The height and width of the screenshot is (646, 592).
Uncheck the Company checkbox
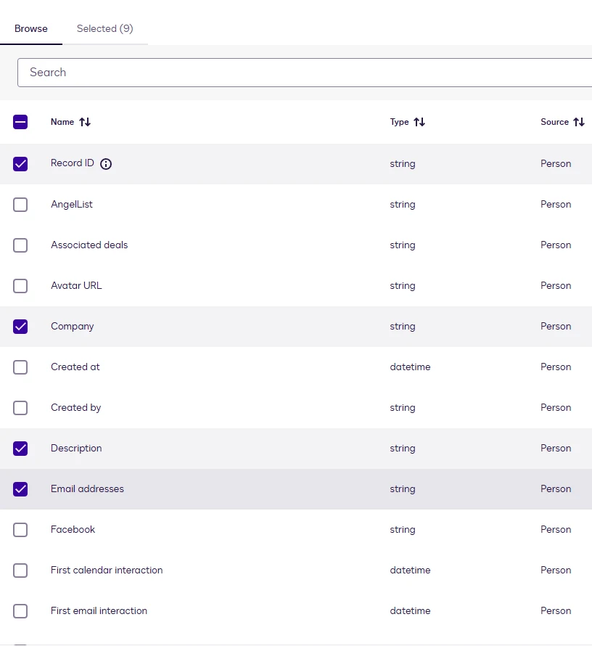tap(20, 327)
